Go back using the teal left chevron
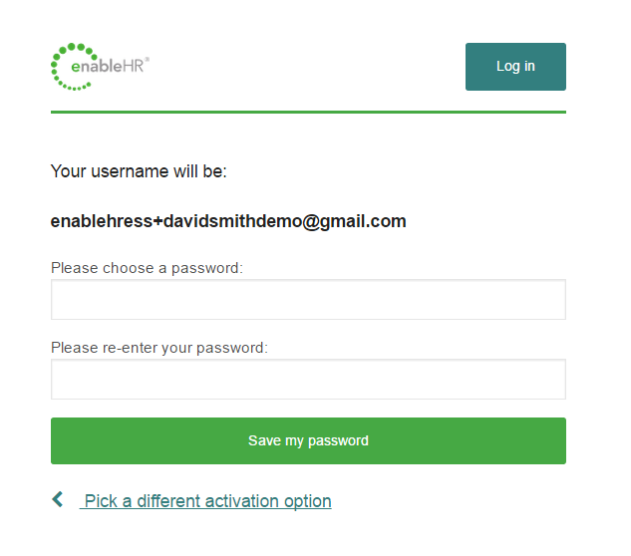Viewport: 631px width, 556px height. tap(58, 499)
